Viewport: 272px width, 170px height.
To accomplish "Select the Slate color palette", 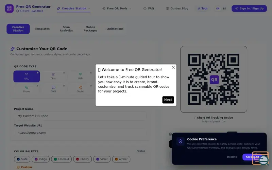I will [x=22, y=159].
